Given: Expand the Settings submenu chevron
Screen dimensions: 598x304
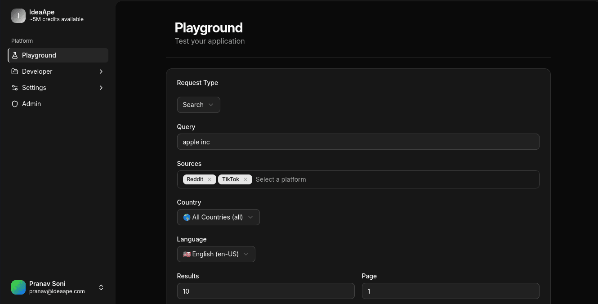Looking at the screenshot, I should tap(101, 88).
